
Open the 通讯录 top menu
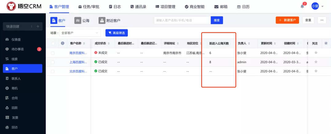pyautogui.click(x=138, y=6)
